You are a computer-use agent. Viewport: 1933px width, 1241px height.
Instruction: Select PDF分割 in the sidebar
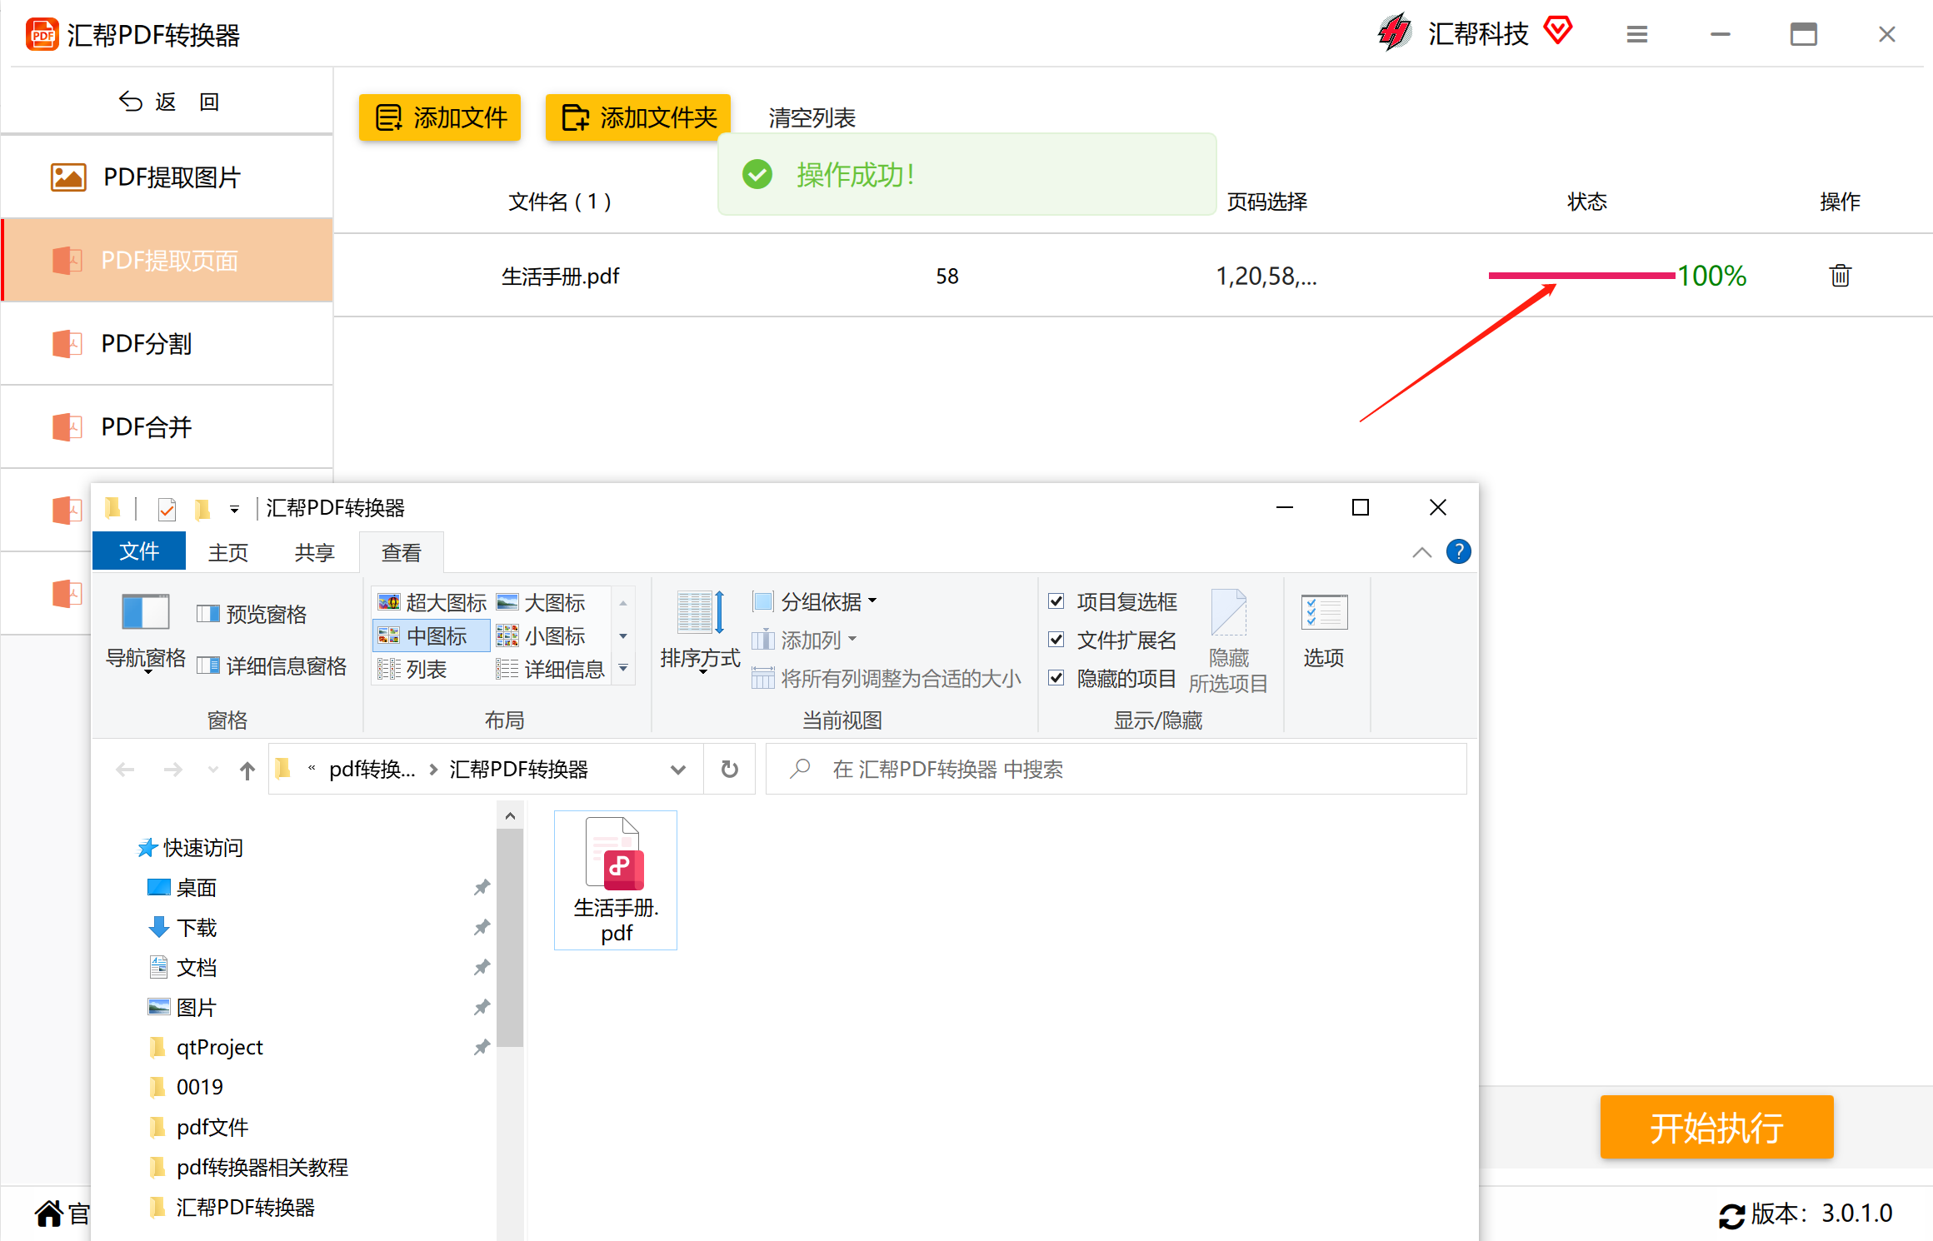[167, 343]
